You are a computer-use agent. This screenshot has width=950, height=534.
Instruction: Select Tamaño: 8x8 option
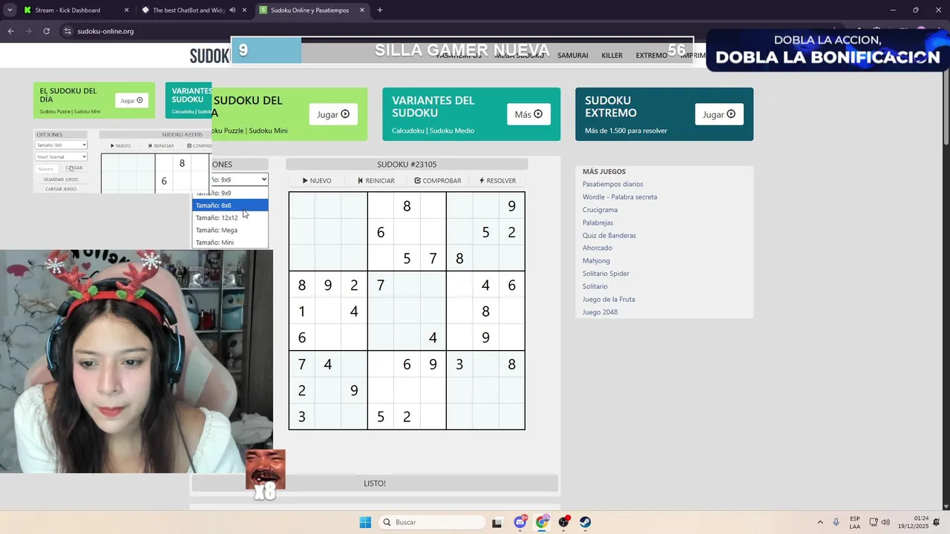point(230,205)
